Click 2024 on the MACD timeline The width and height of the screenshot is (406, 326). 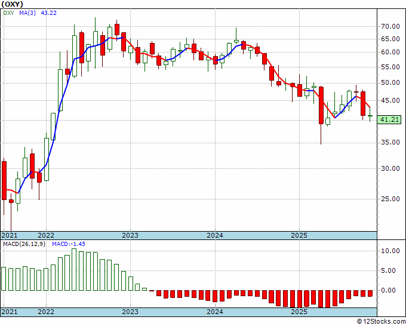[x=215, y=312]
